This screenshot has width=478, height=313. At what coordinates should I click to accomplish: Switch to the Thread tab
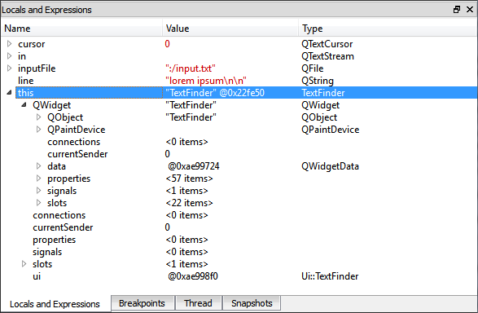198,303
